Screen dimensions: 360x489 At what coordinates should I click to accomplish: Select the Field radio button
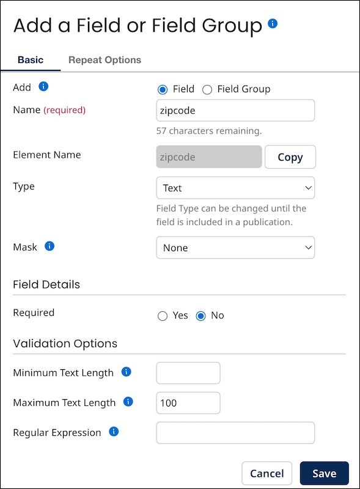(x=163, y=89)
